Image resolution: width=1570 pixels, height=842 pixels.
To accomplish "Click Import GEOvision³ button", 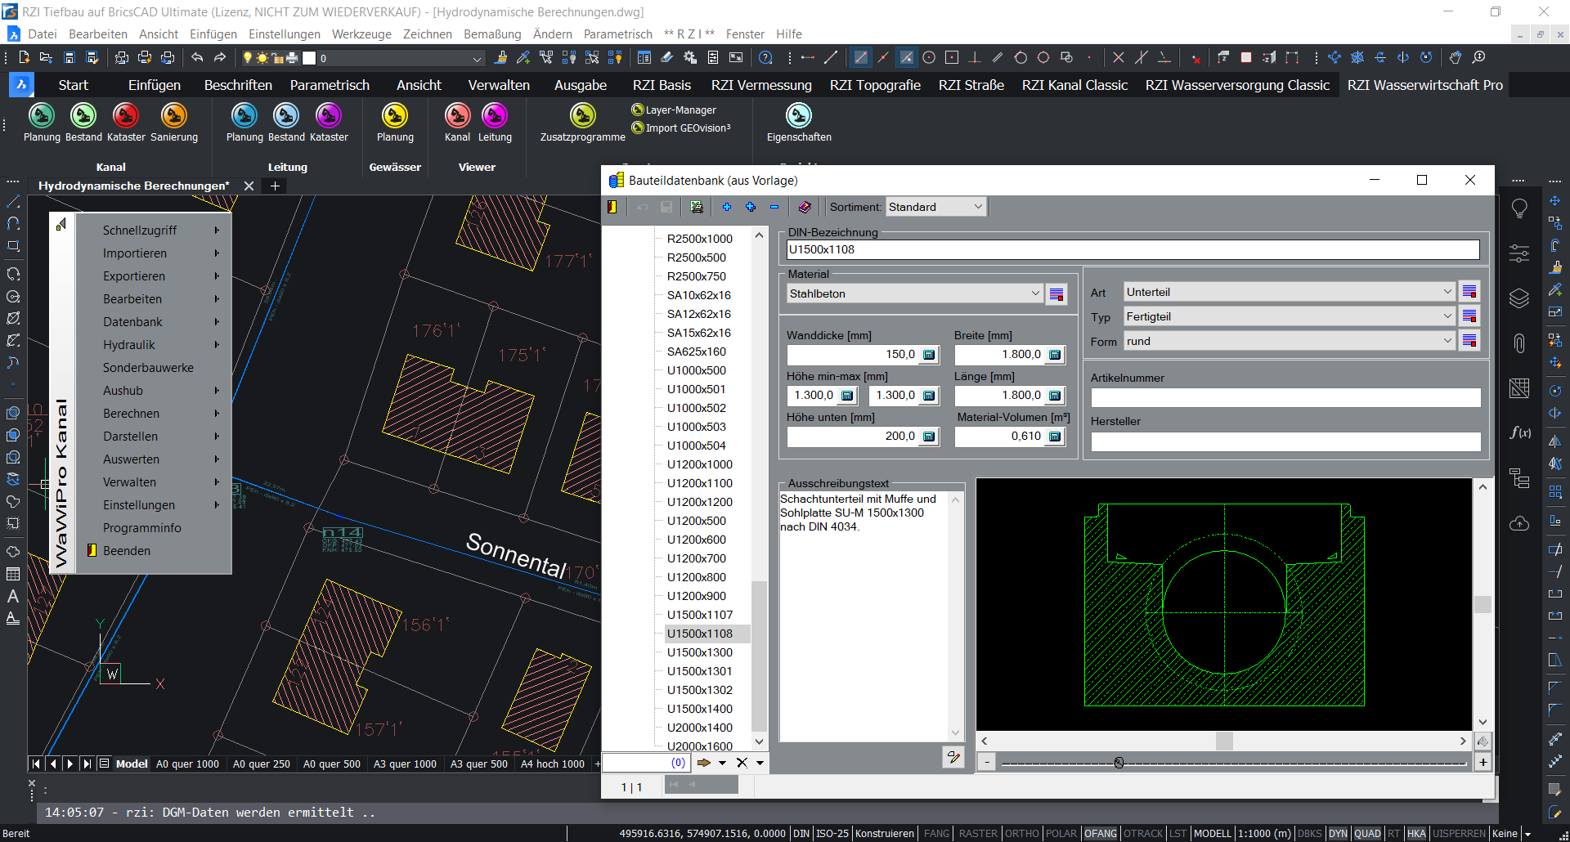I will point(680,128).
